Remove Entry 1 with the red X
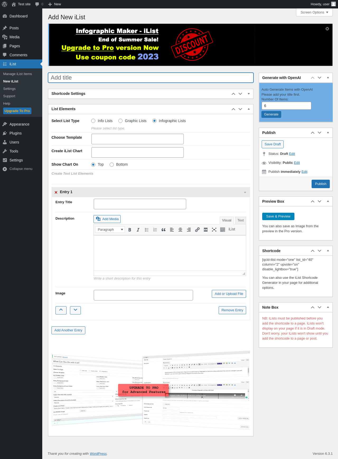This screenshot has width=338, height=459. coord(56,192)
